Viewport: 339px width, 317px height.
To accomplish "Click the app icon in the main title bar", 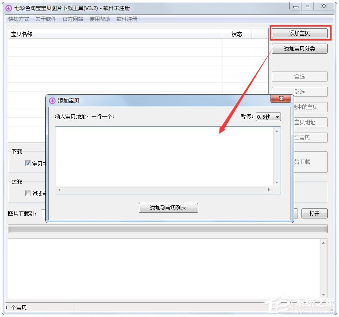I will click(x=9, y=8).
